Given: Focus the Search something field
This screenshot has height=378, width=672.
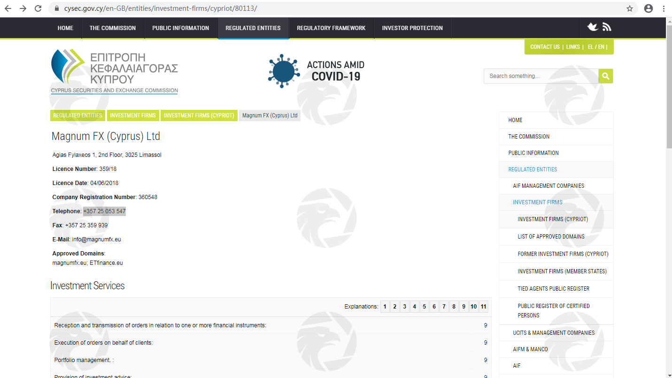Looking at the screenshot, I should [x=541, y=76].
